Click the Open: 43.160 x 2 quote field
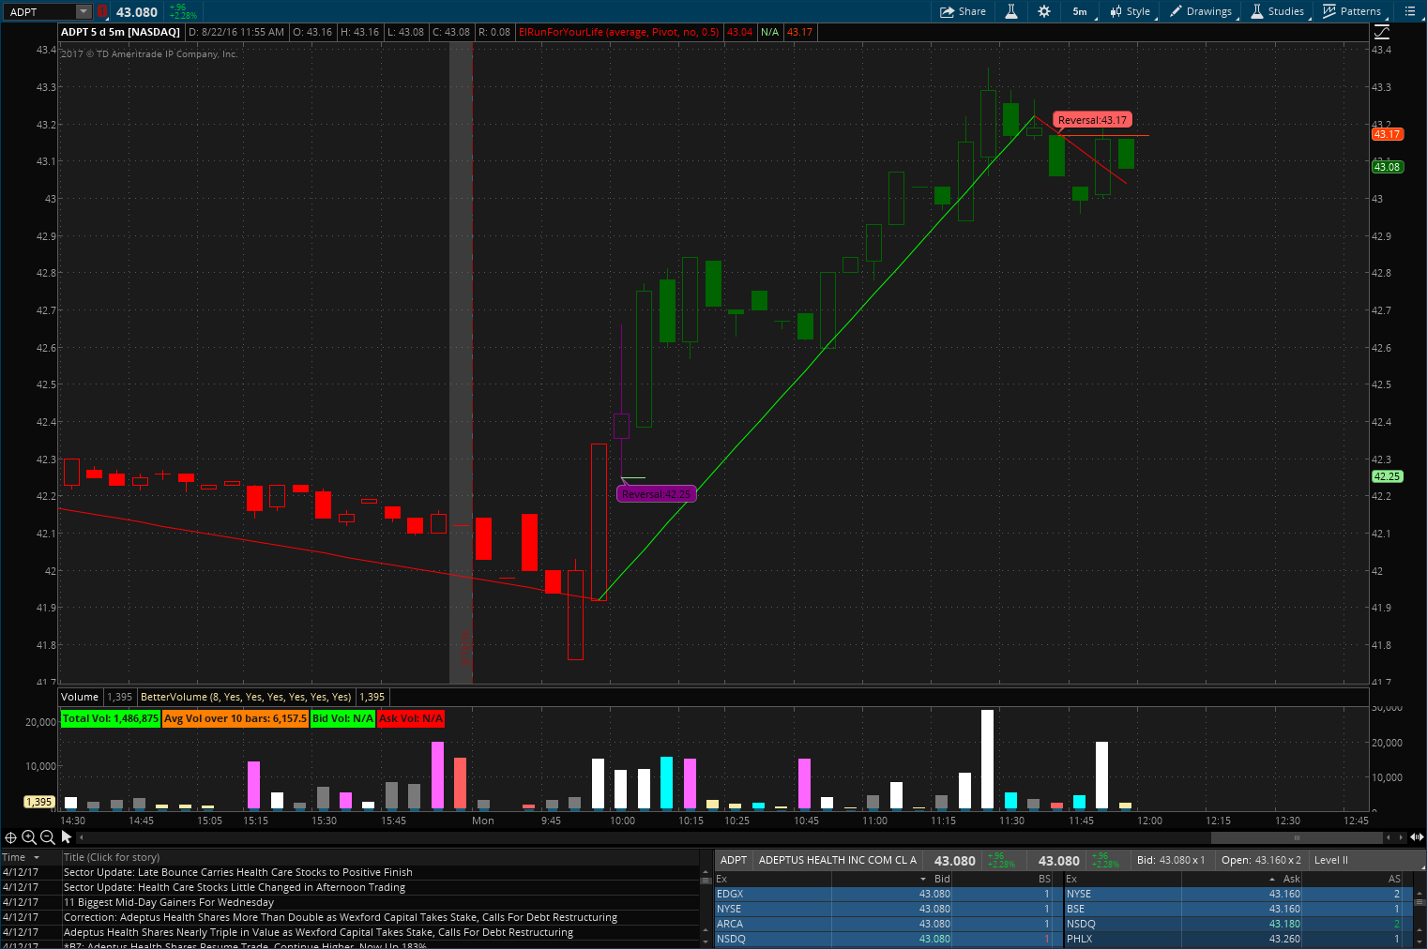1427x949 pixels. pyautogui.click(x=1261, y=860)
